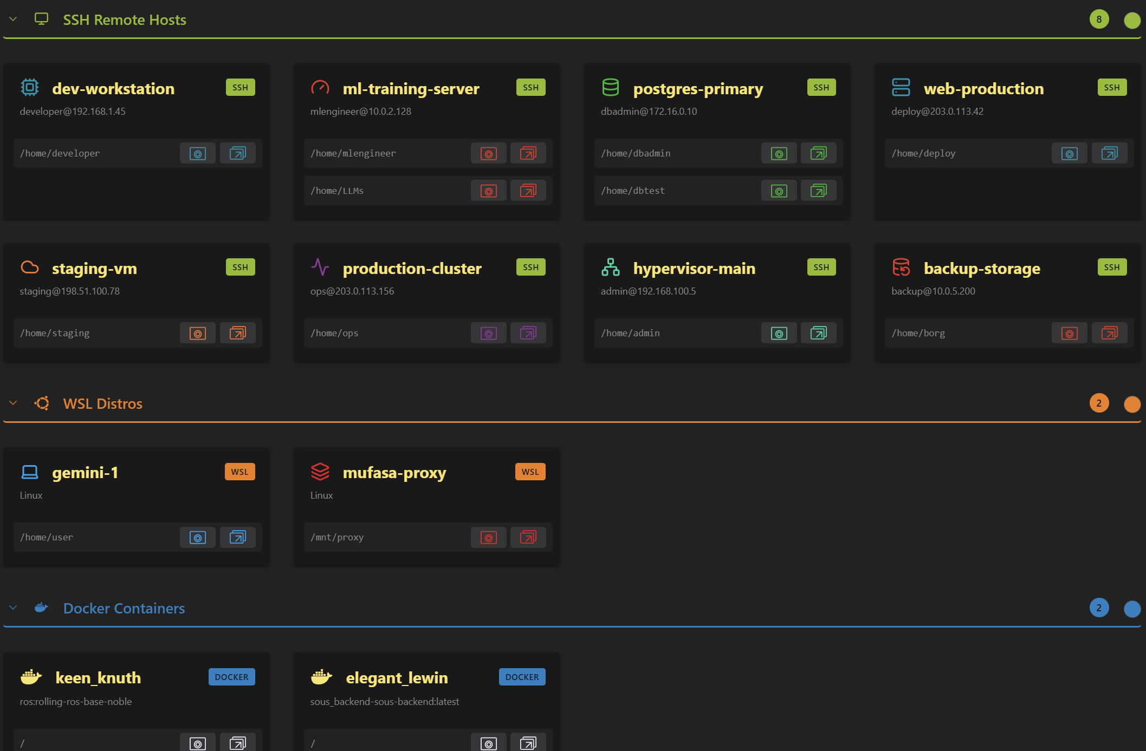Click the green color dot for SSH Remote Hosts
1146x751 pixels.
coord(1132,20)
